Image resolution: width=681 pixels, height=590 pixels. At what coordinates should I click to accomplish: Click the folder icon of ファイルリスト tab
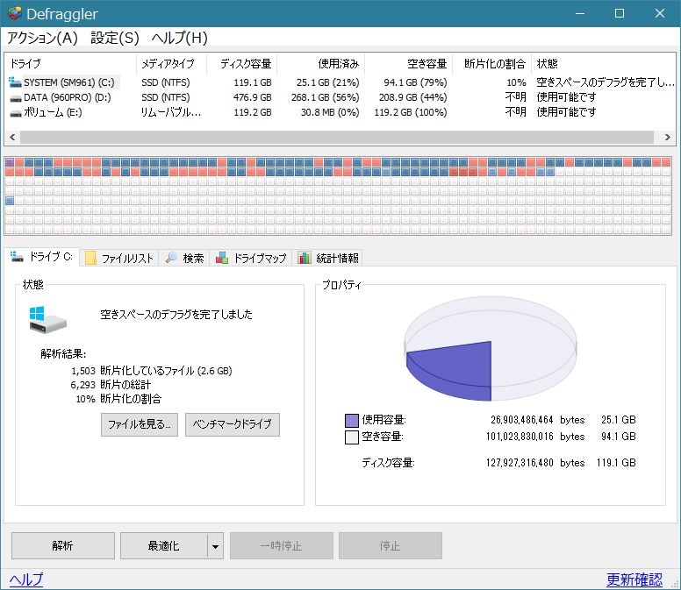[90, 258]
